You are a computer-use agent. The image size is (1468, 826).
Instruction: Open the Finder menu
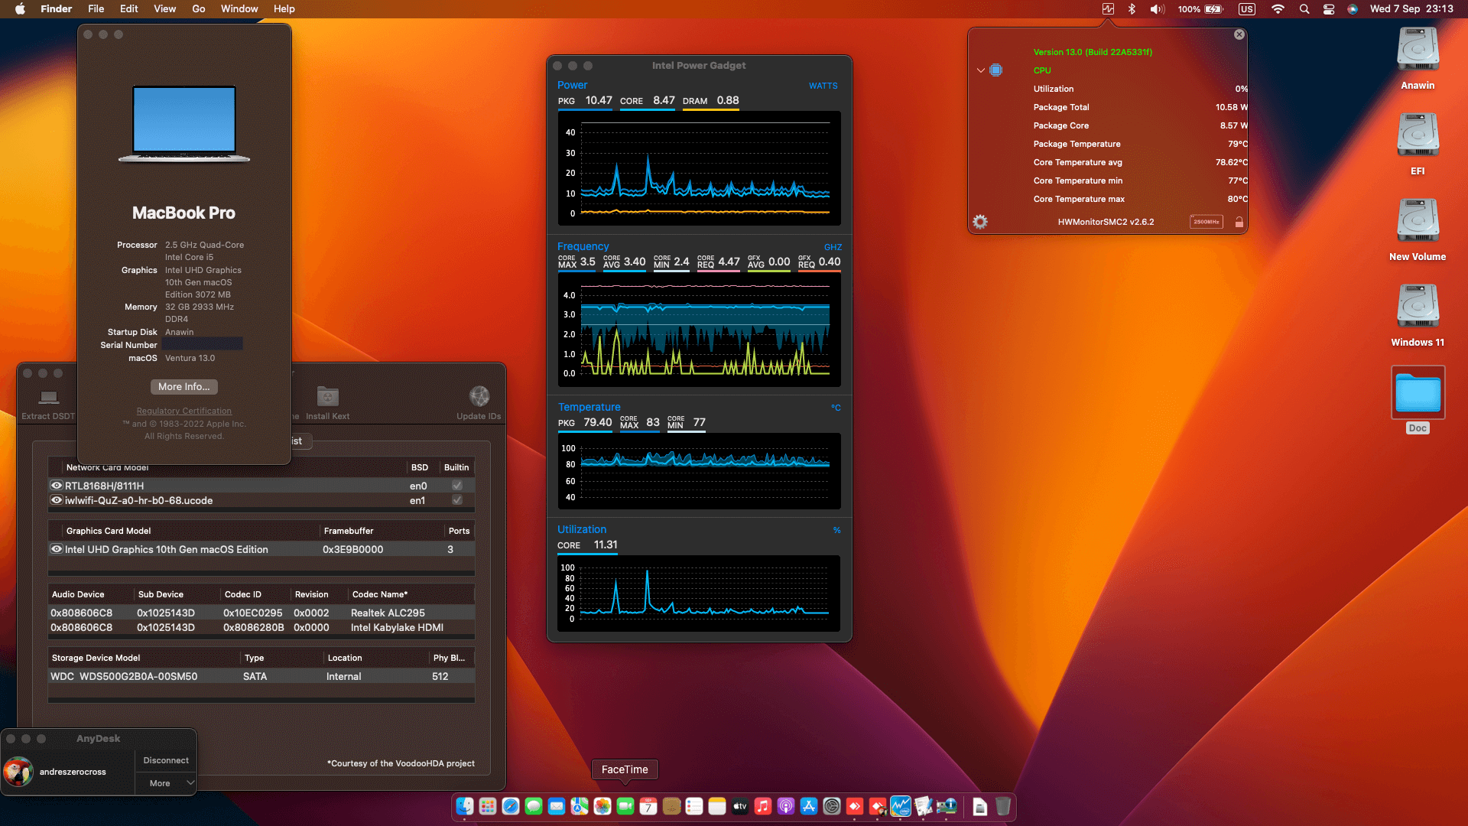click(x=57, y=9)
